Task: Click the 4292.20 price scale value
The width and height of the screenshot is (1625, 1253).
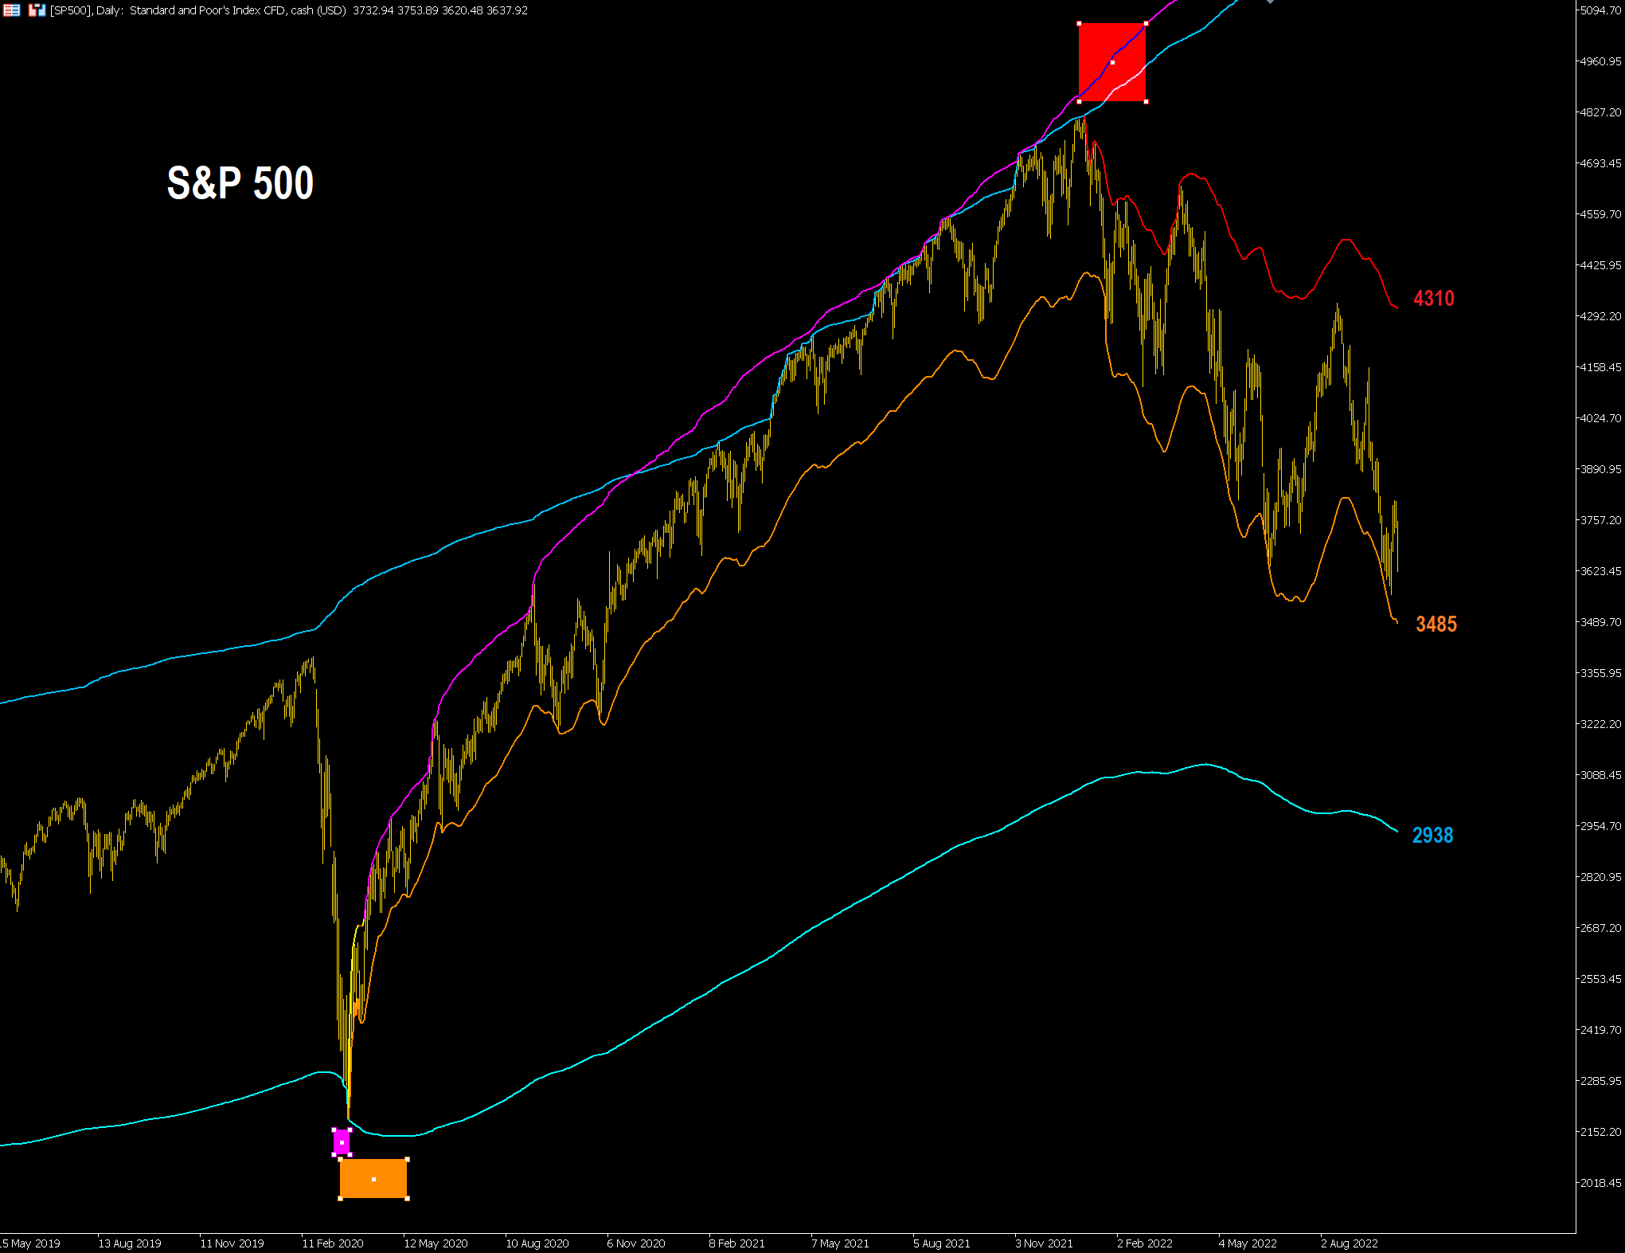Action: (x=1601, y=316)
